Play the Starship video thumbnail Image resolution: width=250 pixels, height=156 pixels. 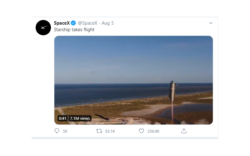133,80
